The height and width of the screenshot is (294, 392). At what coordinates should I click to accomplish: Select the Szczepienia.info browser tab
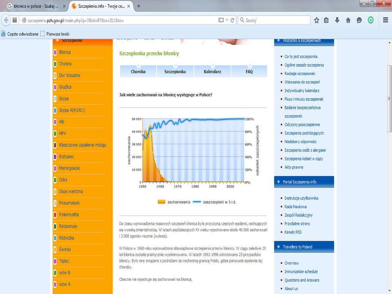[101, 6]
